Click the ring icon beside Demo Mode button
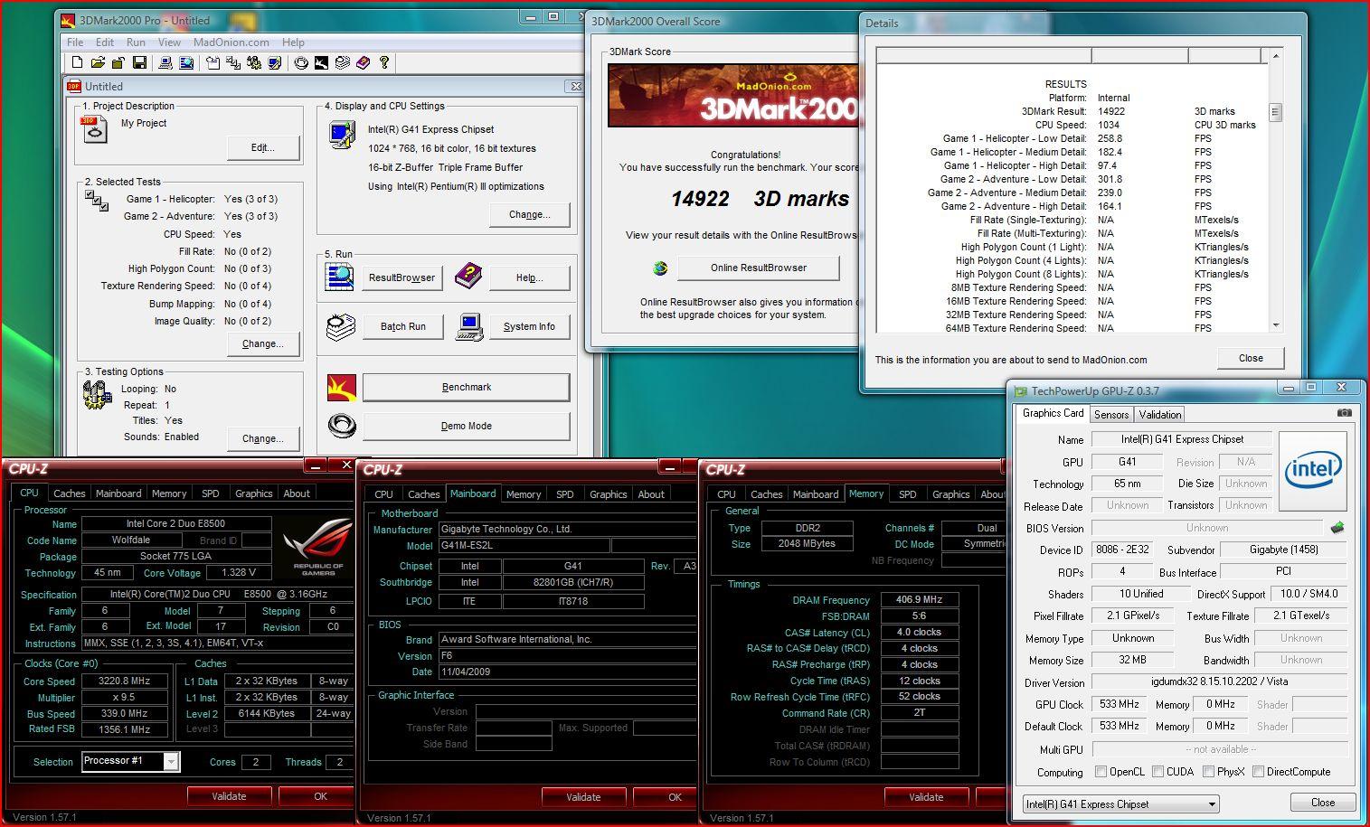This screenshot has height=827, width=1370. (341, 425)
